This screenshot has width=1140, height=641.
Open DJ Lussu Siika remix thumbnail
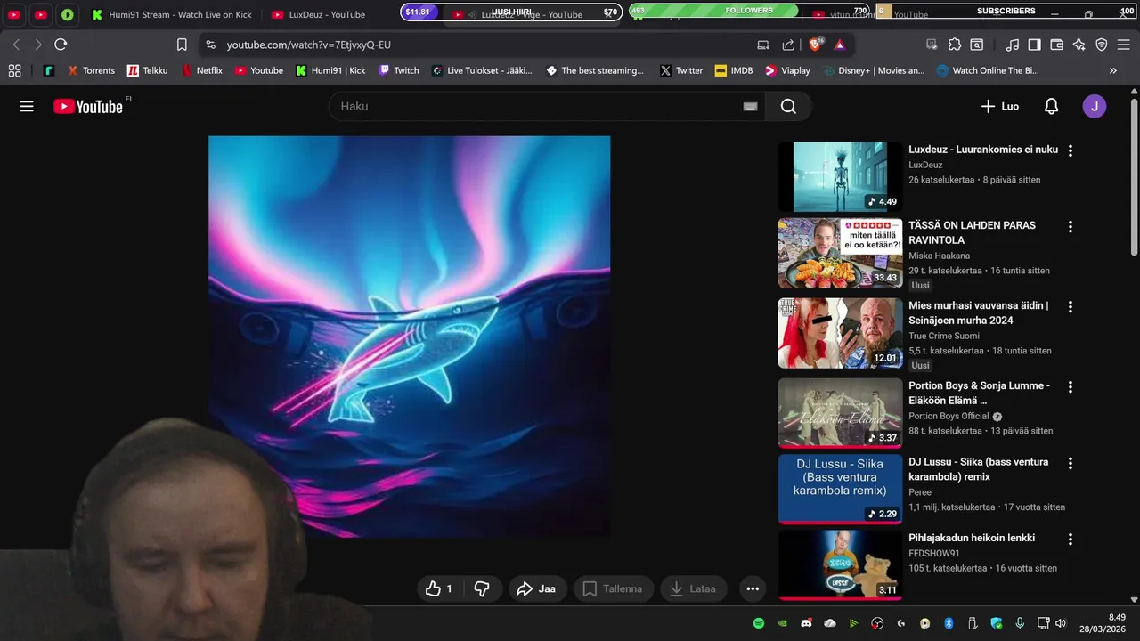coord(840,490)
